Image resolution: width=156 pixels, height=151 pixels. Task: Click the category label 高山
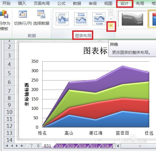[x=69, y=133]
